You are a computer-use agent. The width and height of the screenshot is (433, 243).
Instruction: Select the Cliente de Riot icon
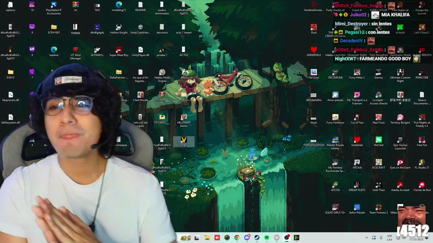tap(422, 187)
